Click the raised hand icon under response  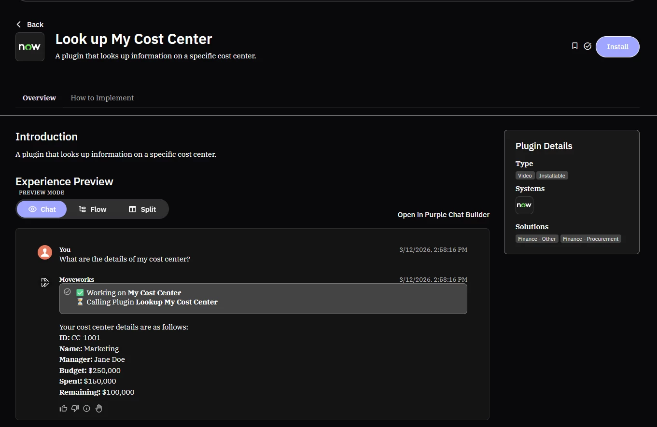tap(99, 409)
